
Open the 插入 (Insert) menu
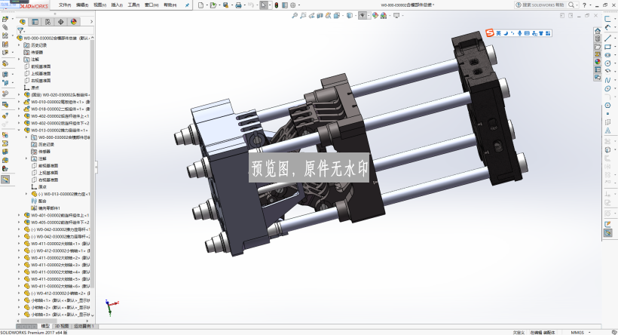tap(117, 5)
